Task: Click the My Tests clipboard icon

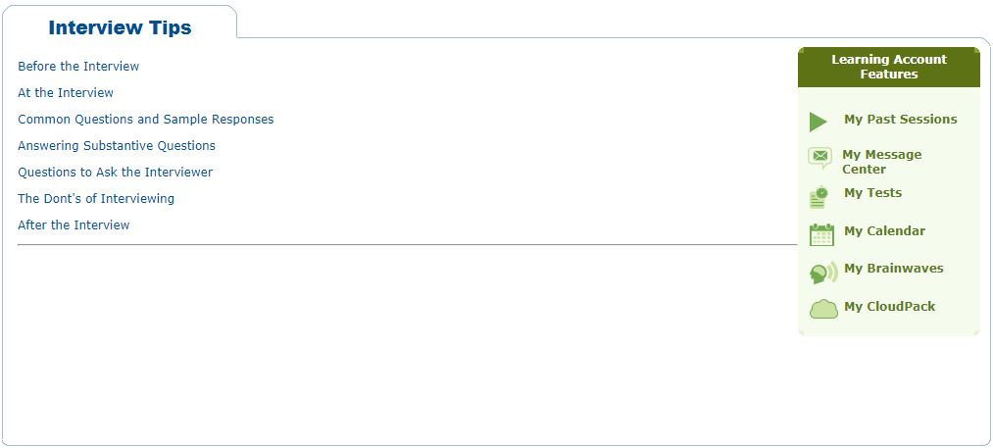Action: pyautogui.click(x=819, y=197)
